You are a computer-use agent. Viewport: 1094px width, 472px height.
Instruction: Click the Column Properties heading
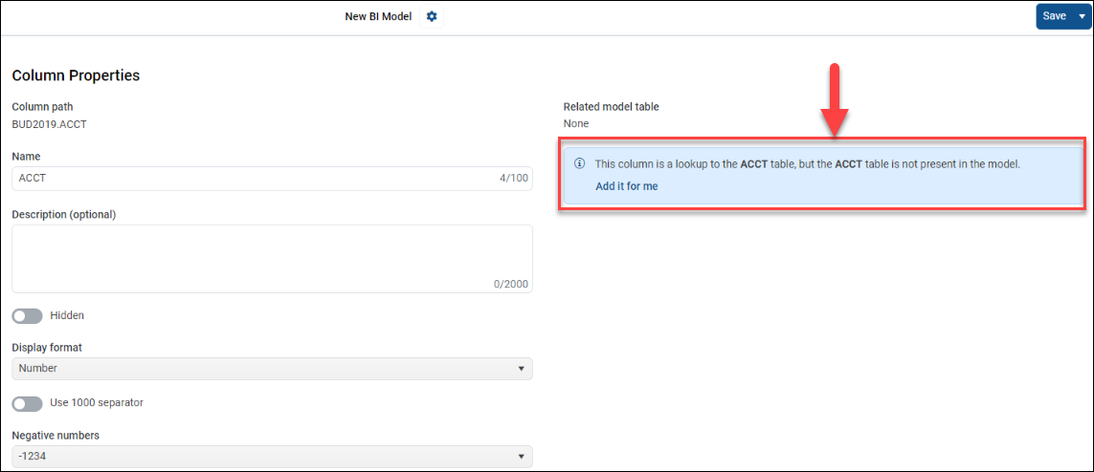click(x=76, y=75)
